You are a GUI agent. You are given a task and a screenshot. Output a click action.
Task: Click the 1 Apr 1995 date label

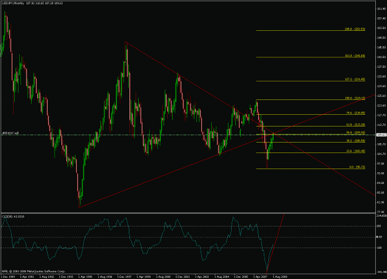pos(85,277)
